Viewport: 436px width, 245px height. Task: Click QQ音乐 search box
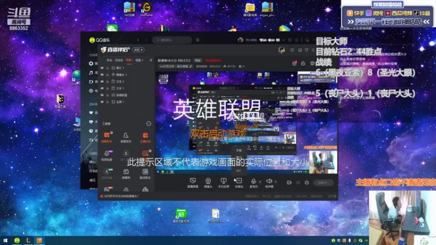pos(172,40)
